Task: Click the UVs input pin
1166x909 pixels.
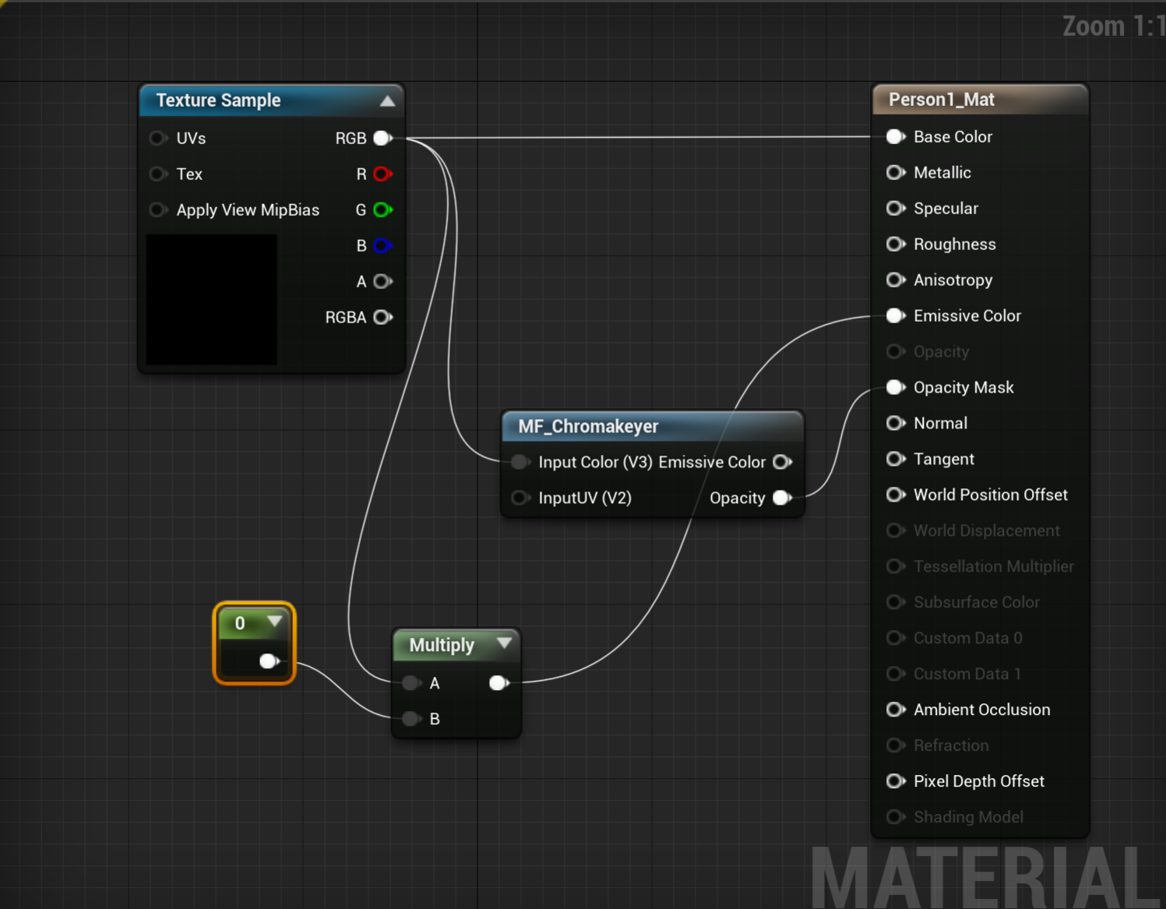Action: click(x=158, y=138)
